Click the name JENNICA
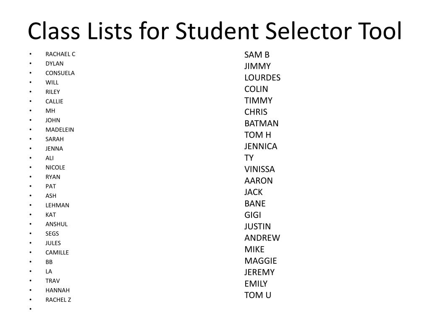The image size is (430, 322). [261, 146]
